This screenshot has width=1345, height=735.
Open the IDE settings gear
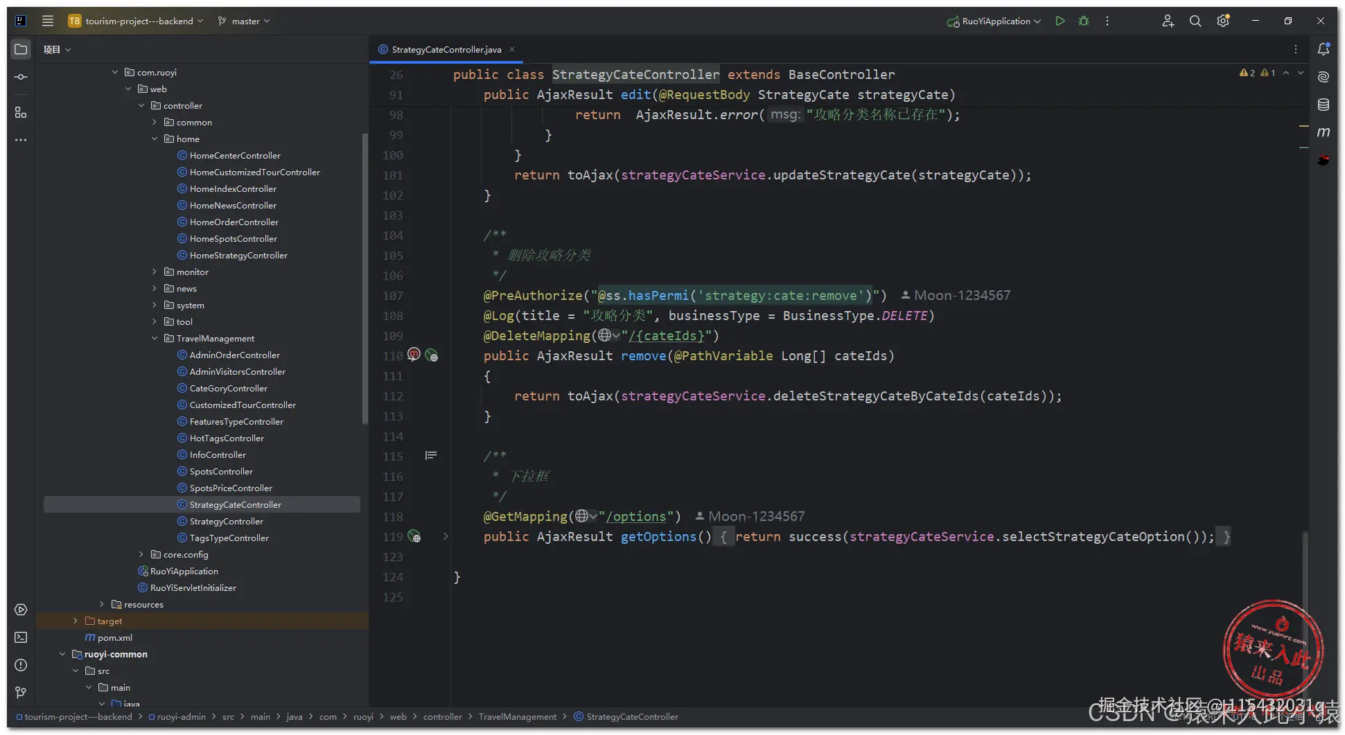pyautogui.click(x=1223, y=21)
